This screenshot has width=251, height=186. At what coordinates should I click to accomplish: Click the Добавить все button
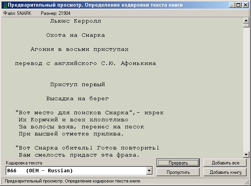pos(225,163)
